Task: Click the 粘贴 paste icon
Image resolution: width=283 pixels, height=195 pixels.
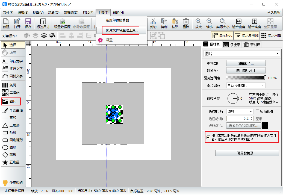Action: tap(175, 23)
